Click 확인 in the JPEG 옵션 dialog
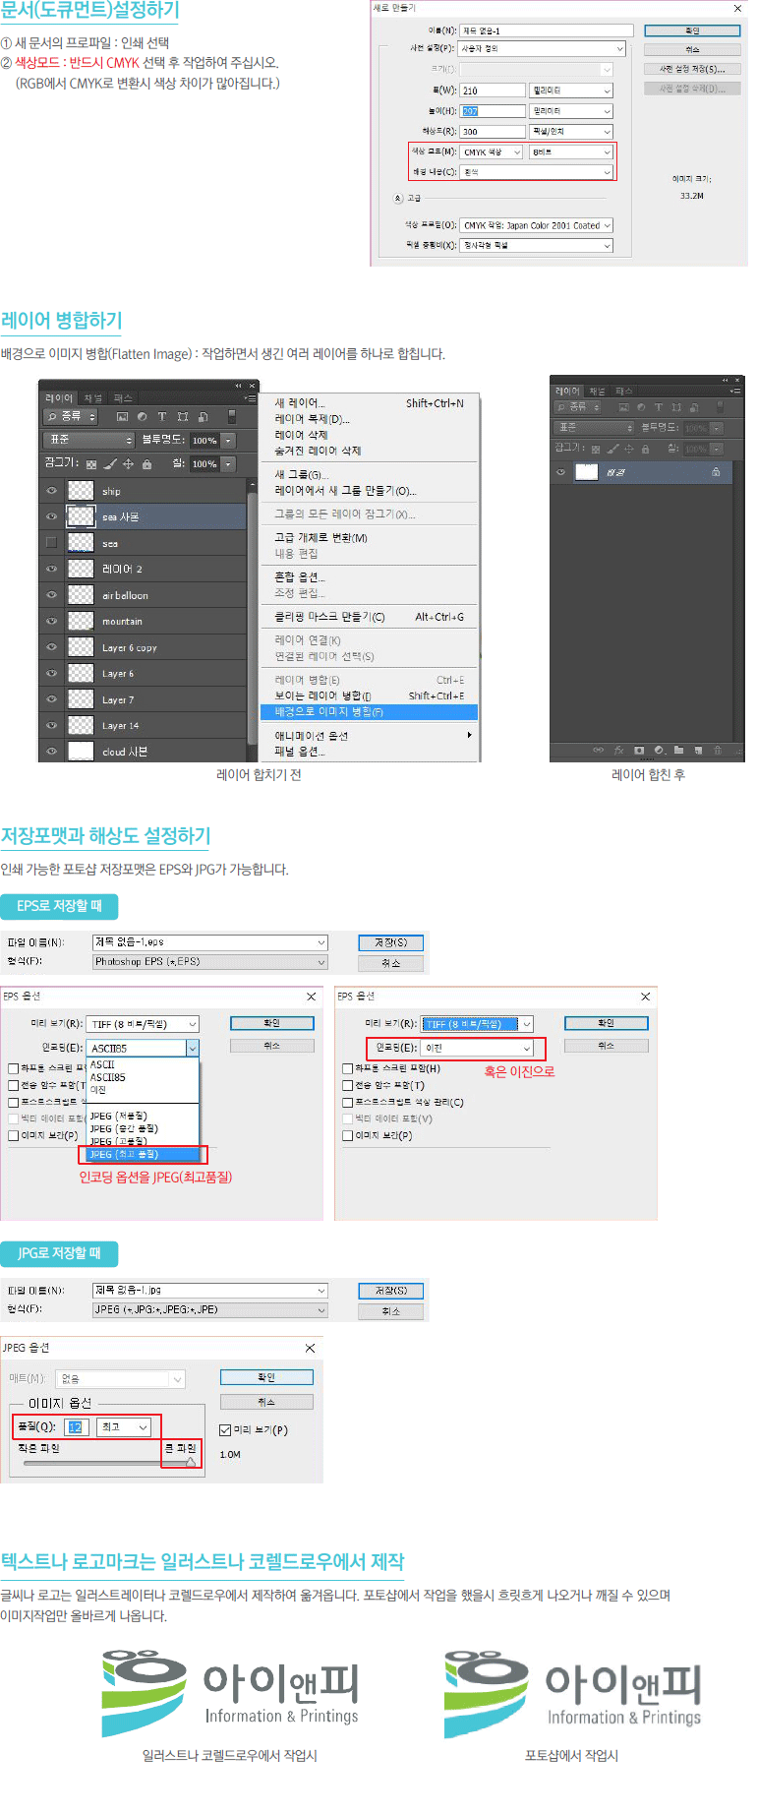757x1814 pixels. [266, 1377]
